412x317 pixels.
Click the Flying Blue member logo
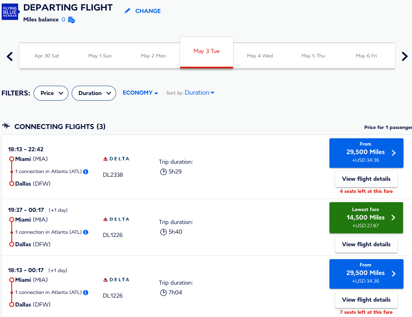(x=11, y=13)
